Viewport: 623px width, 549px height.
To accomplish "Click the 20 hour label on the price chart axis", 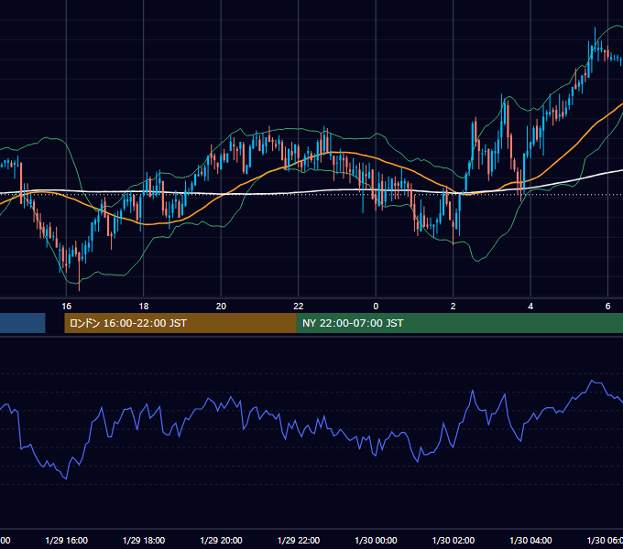I will pyautogui.click(x=221, y=306).
